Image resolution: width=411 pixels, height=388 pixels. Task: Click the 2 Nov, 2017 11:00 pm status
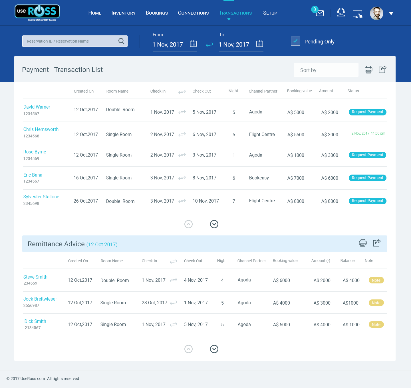click(368, 133)
